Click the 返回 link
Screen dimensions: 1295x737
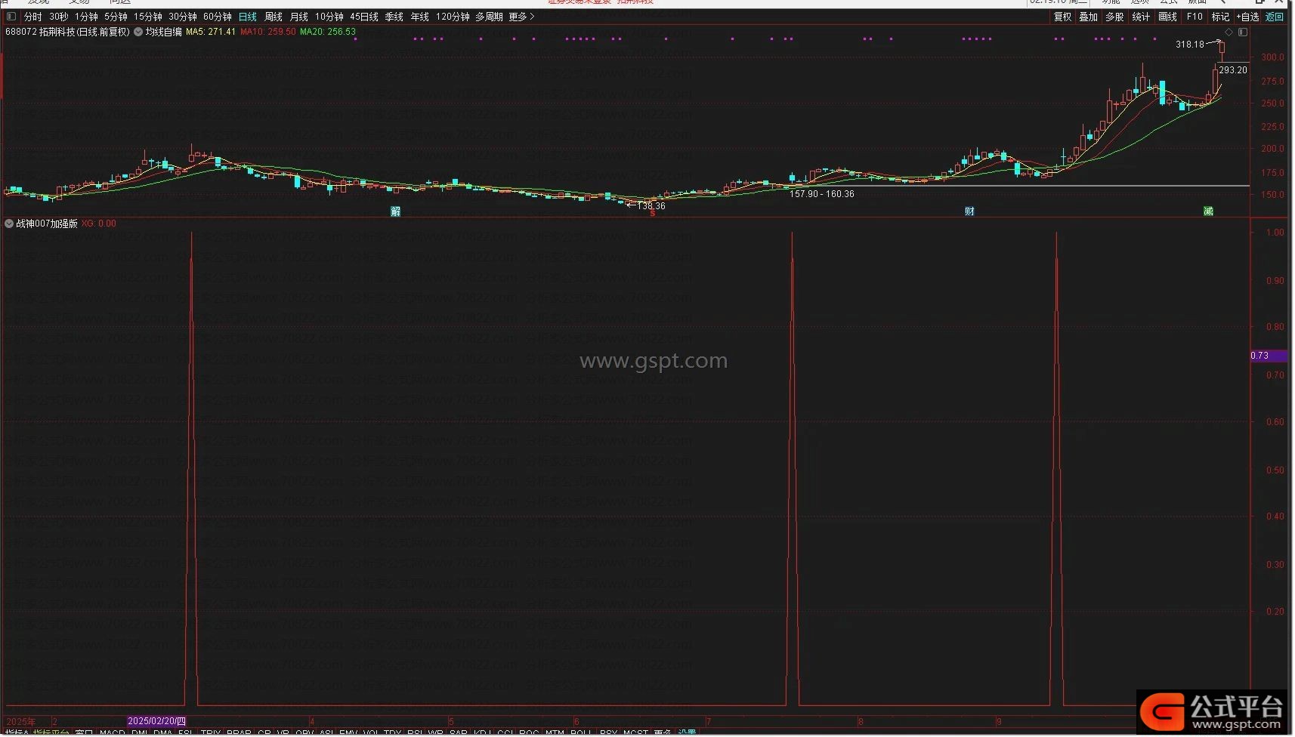[1275, 17]
